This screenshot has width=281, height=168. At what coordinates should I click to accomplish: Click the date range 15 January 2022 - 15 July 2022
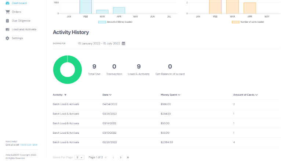point(99,43)
